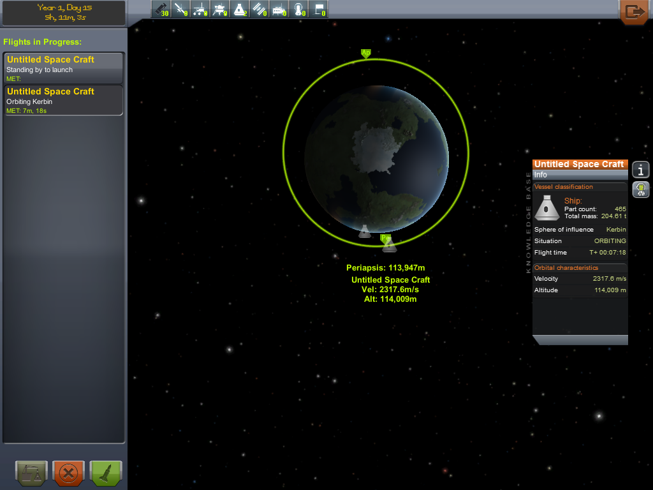This screenshot has width=653, height=490.
Task: Exit the Tracking Station via orange door icon
Action: pyautogui.click(x=634, y=12)
